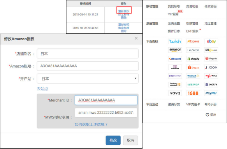Open the 如何获取上述信息？ help link
This screenshot has width=227, height=149.
pyautogui.click(x=91, y=124)
